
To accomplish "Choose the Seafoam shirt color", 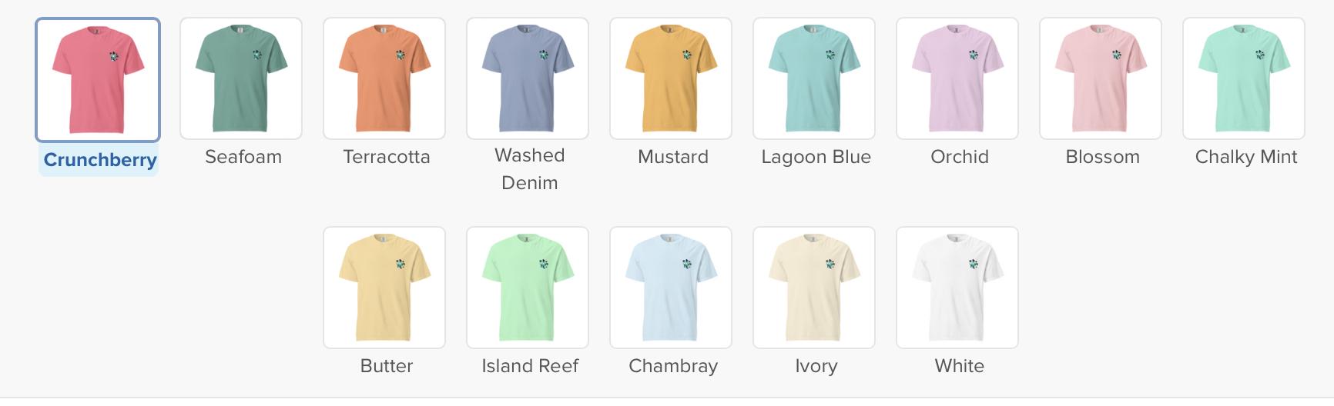I will click(241, 78).
